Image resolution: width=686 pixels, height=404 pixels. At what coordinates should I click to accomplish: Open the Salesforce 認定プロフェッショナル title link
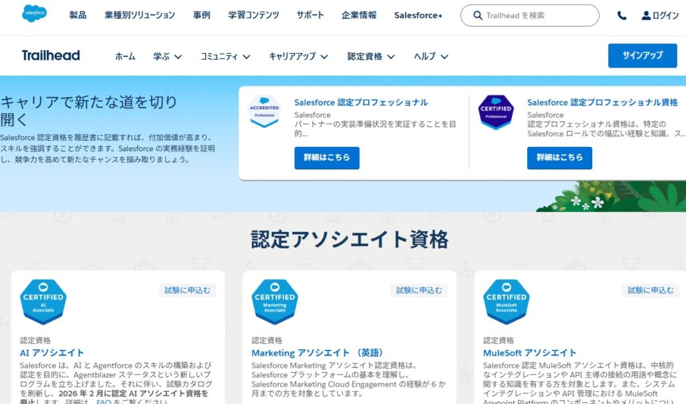pyautogui.click(x=361, y=103)
